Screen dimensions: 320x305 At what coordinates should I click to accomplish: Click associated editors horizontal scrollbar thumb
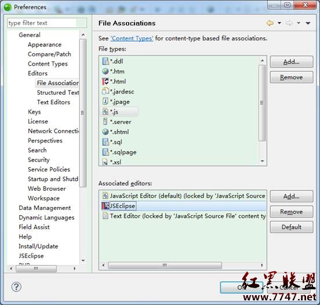click(165, 265)
